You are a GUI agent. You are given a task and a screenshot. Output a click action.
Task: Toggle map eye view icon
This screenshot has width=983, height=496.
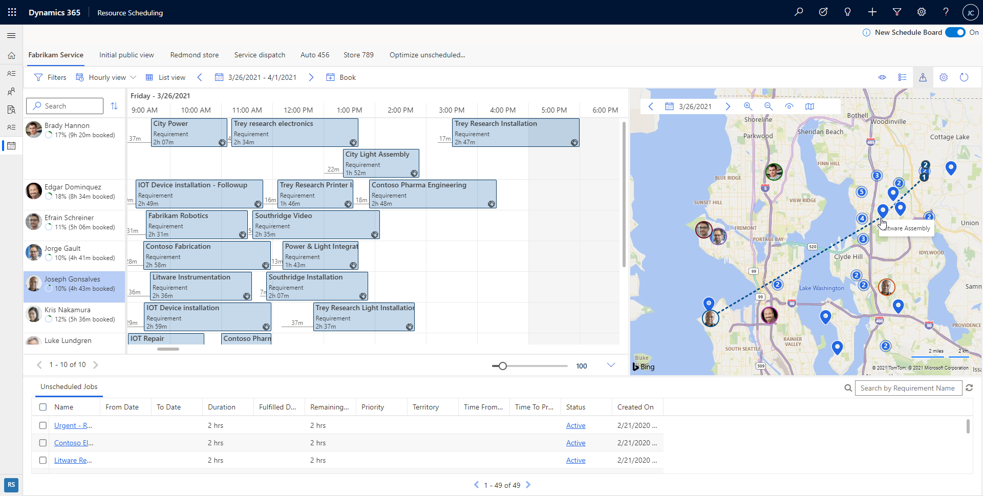[x=789, y=106]
